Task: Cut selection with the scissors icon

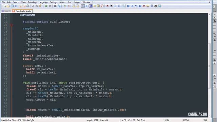Action: (33, 6)
